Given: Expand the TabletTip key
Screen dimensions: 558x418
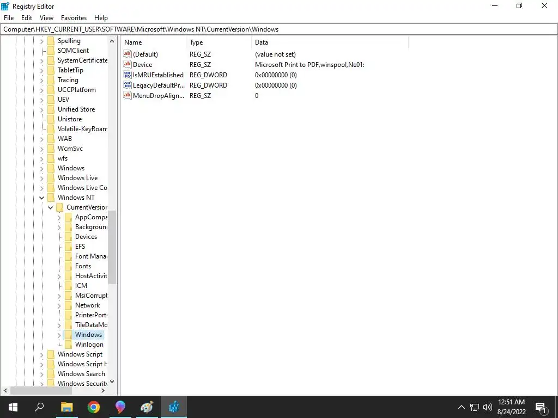Looking at the screenshot, I should (41, 71).
